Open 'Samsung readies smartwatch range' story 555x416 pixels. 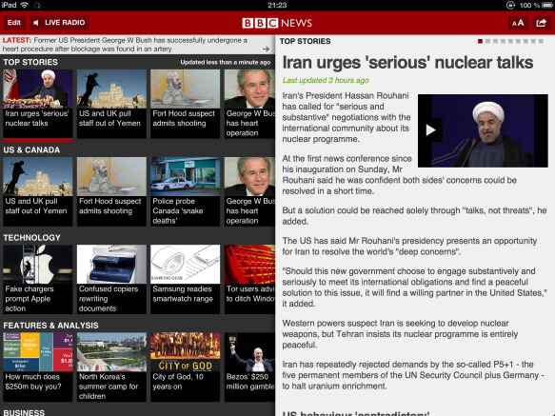point(185,279)
